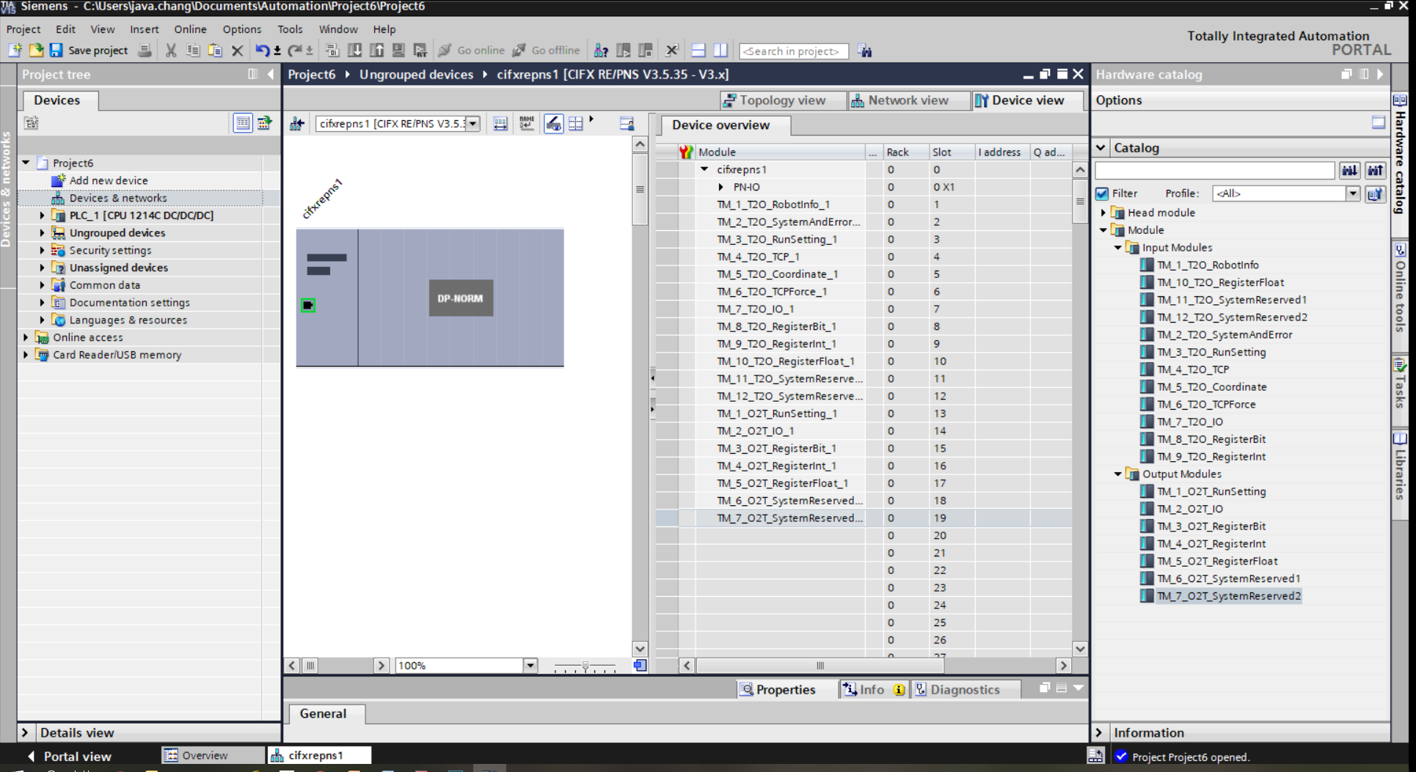Click the Delete X icon in toolbar
This screenshot has width=1416, height=772.
tap(237, 51)
